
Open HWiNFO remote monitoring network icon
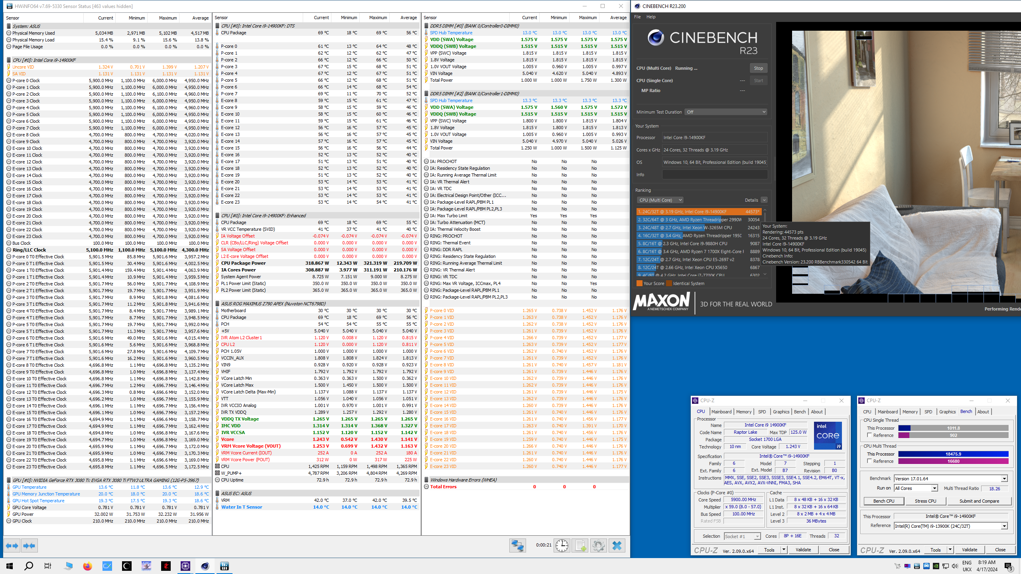click(518, 545)
